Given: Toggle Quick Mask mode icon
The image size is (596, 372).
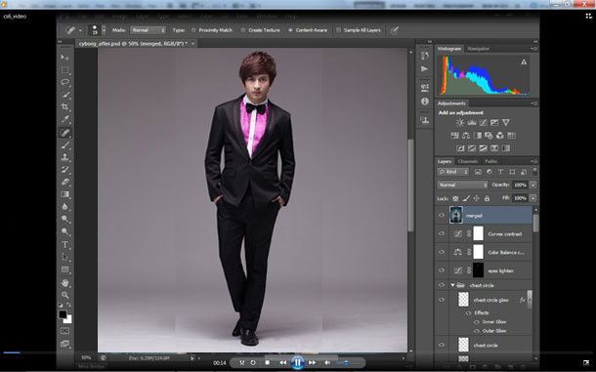Looking at the screenshot, I should 65,331.
